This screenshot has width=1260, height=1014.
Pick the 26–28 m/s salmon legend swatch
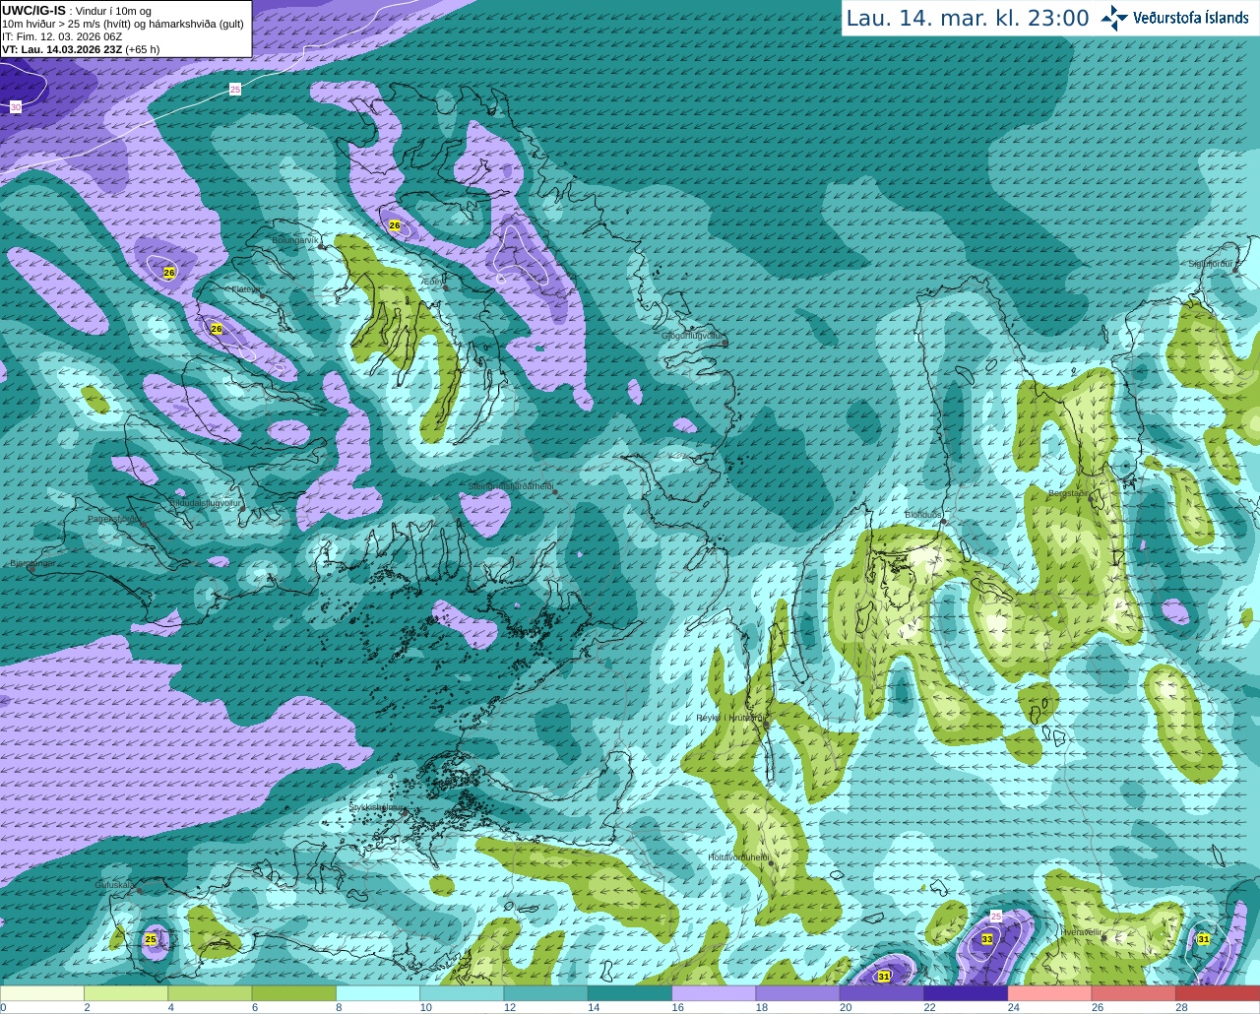point(1134,993)
